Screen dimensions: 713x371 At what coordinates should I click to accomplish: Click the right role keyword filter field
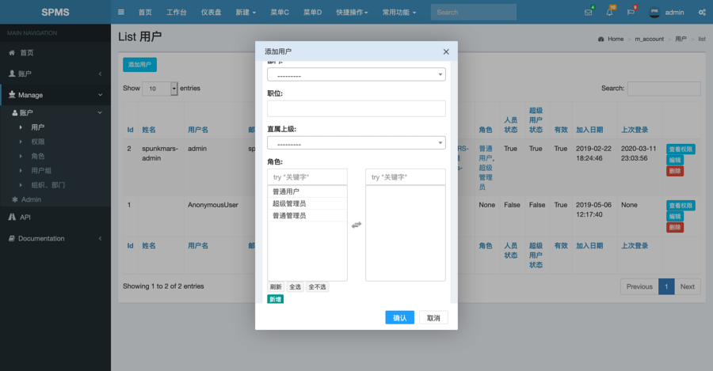pos(406,177)
